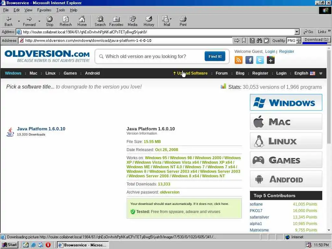Open the Favorites menu
Image resolution: width=332 pixels, height=249 pixels.
tap(44, 10)
